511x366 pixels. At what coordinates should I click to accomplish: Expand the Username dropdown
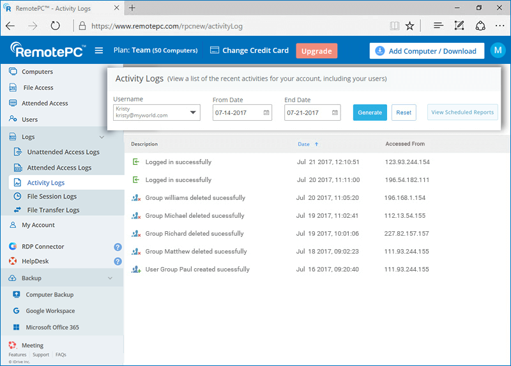(x=193, y=113)
